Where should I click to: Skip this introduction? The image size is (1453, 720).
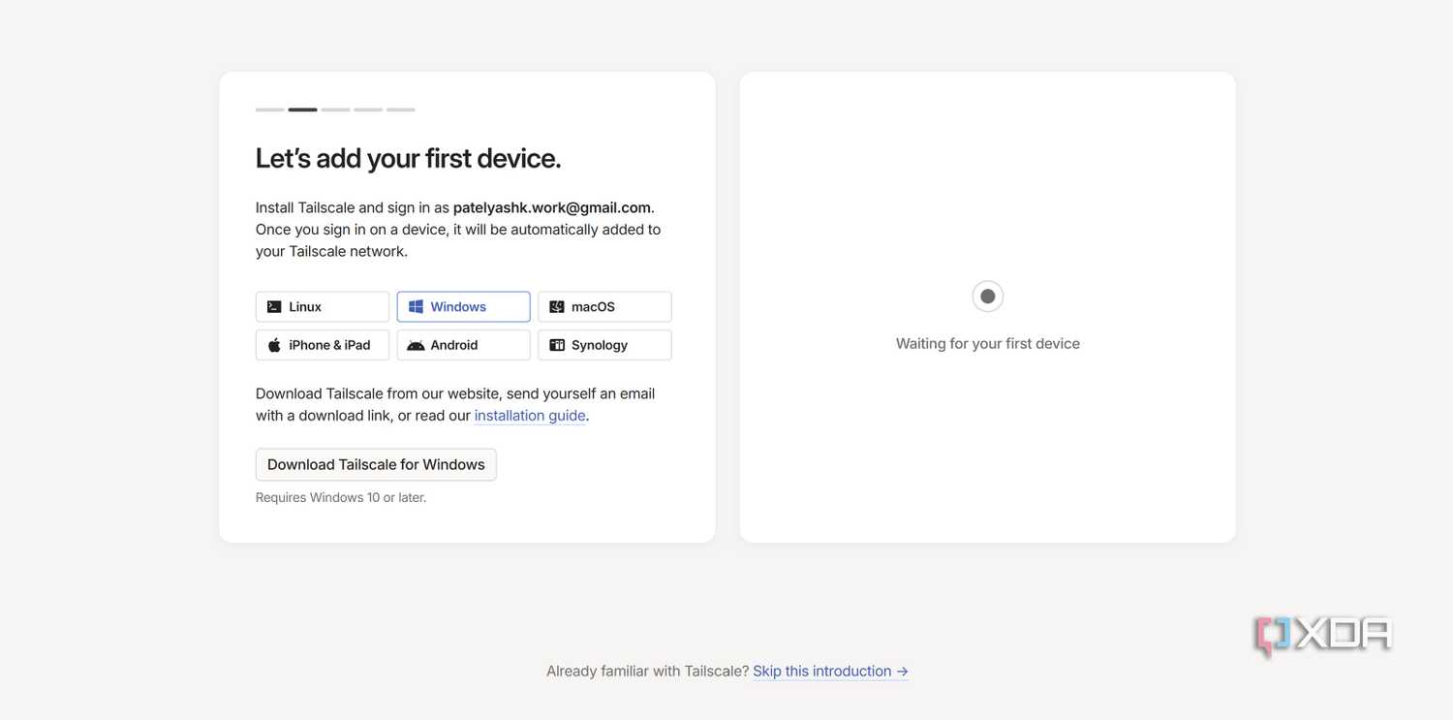[x=830, y=671]
